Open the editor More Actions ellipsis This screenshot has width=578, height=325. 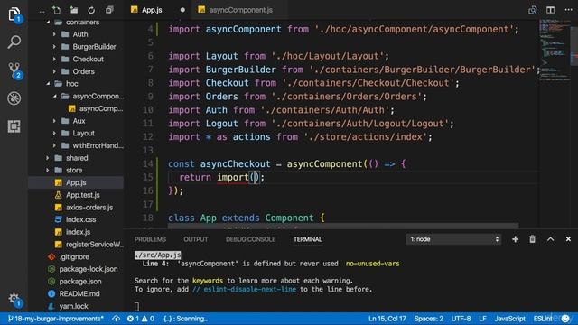[568, 10]
